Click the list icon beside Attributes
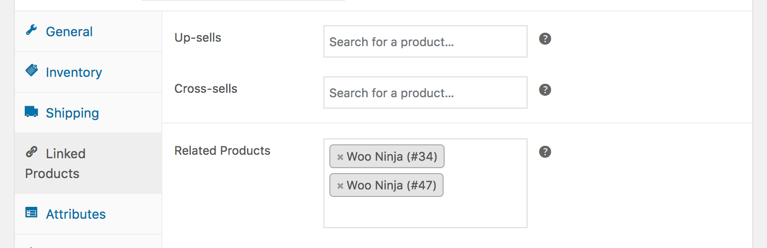 pos(31,213)
